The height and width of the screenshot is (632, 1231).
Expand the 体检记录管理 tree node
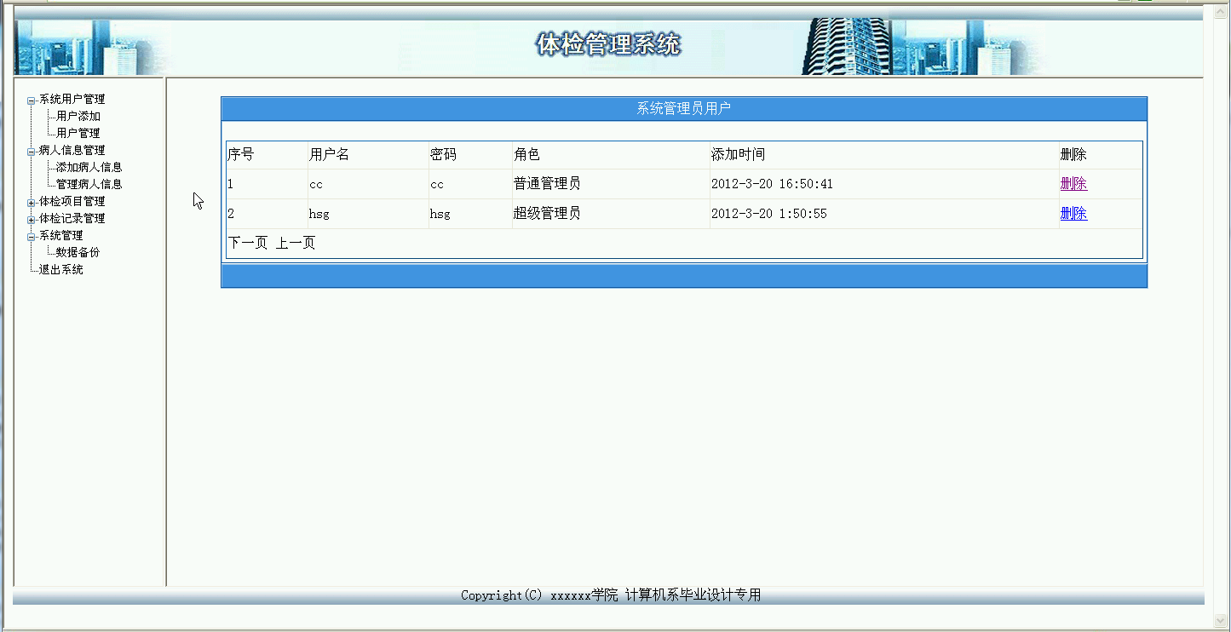31,220
